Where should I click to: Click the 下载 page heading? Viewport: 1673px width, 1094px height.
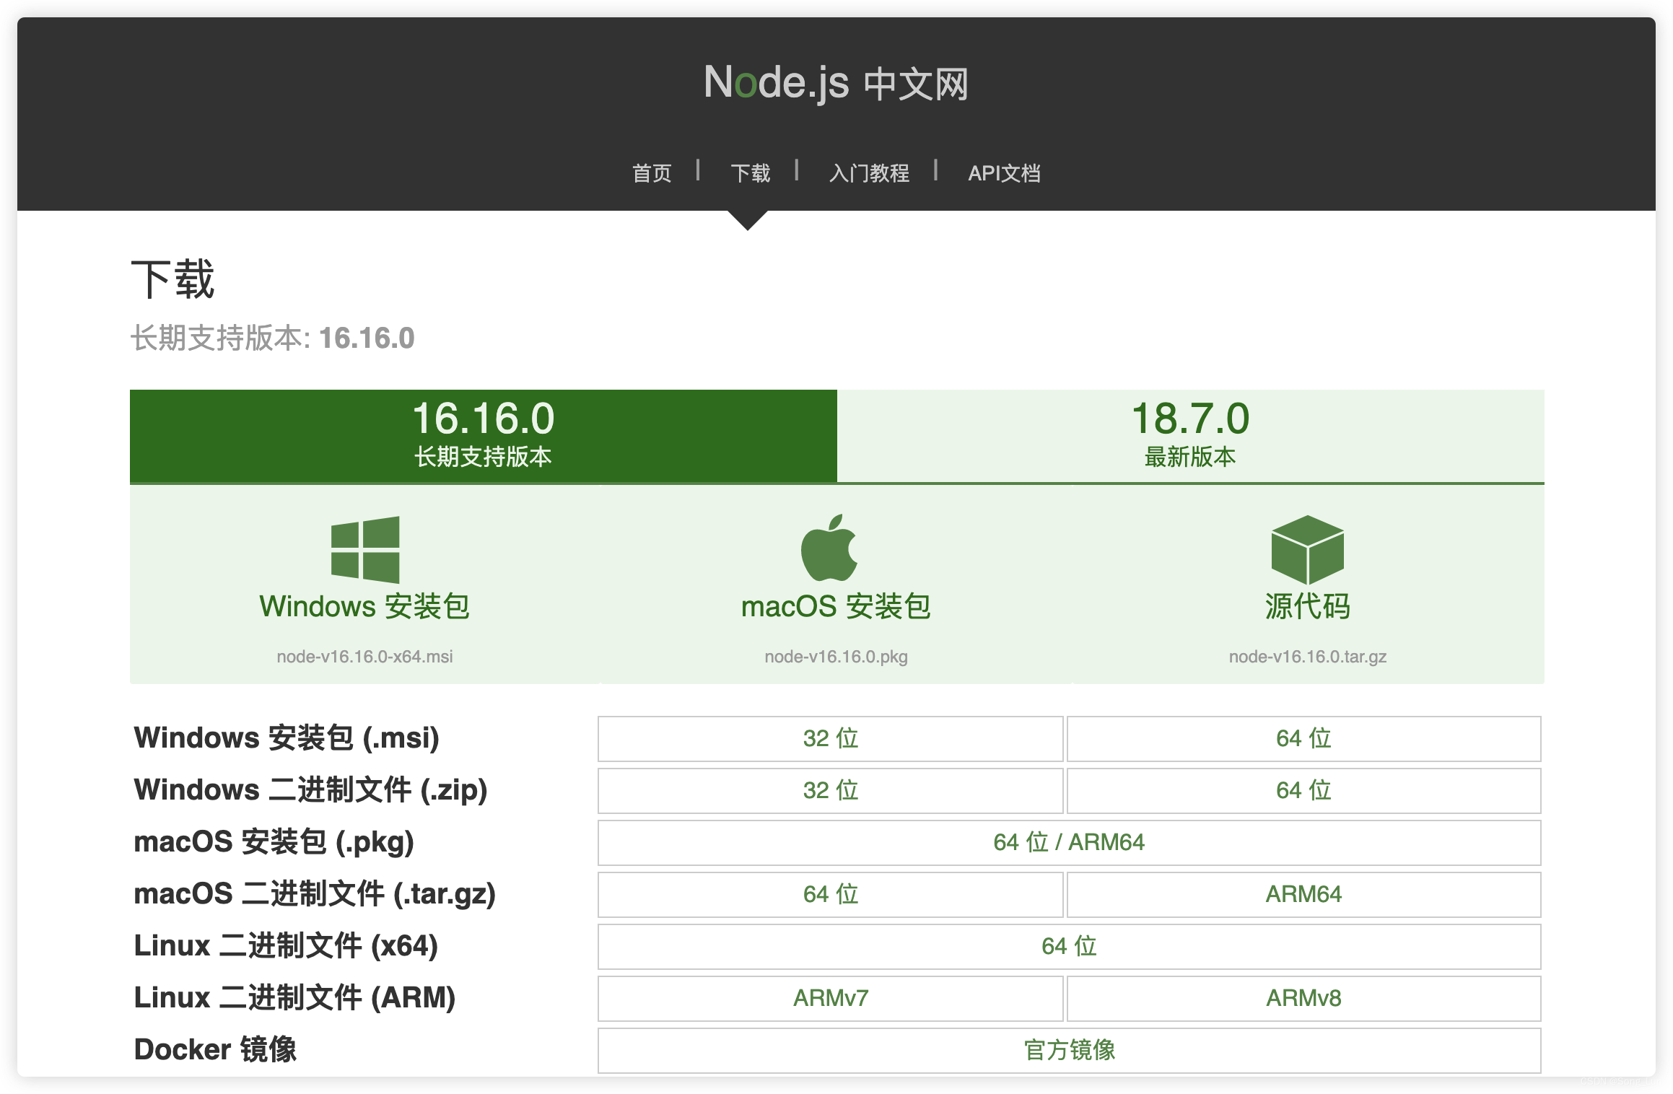coord(173,279)
